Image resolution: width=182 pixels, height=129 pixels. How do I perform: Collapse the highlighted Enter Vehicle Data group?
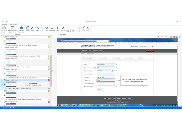coord(3,80)
